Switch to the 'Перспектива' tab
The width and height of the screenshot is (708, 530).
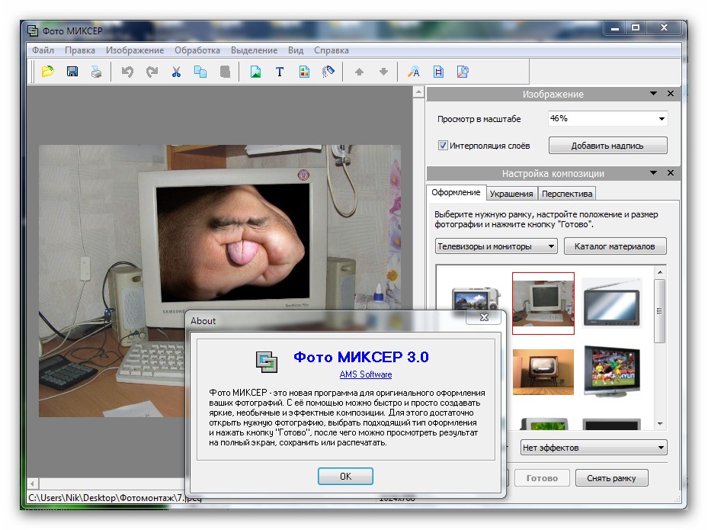click(x=567, y=194)
